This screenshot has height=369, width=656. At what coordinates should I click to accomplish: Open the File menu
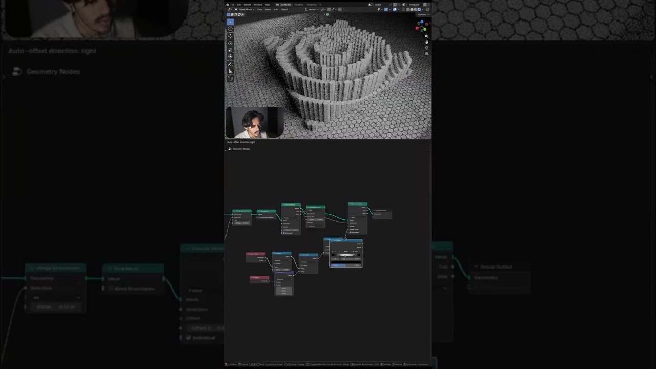coord(232,5)
